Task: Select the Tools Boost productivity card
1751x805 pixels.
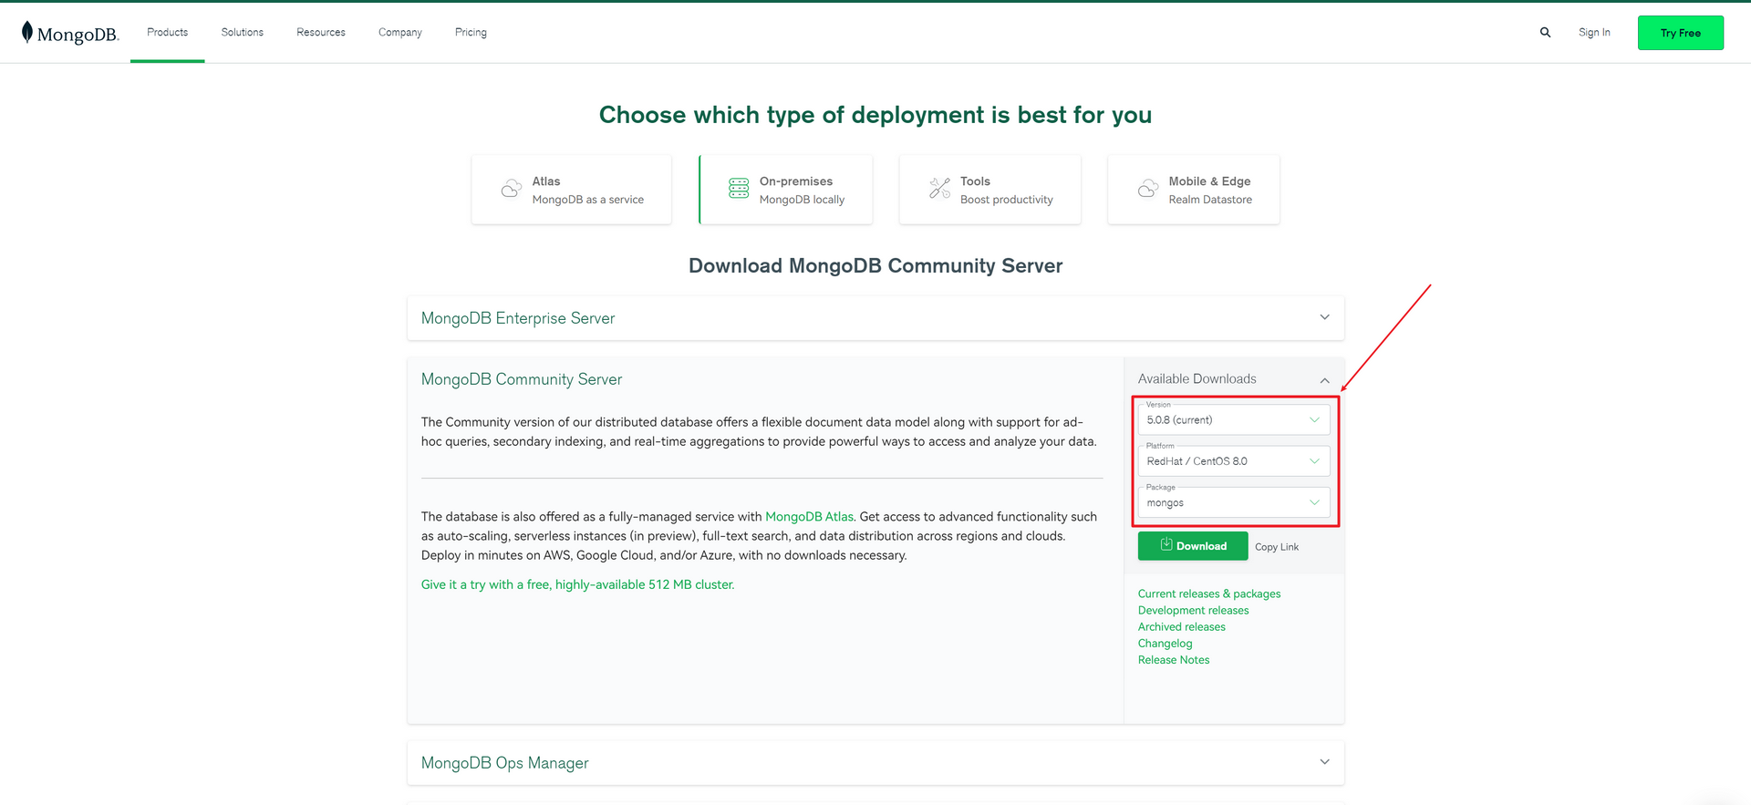Action: click(990, 190)
